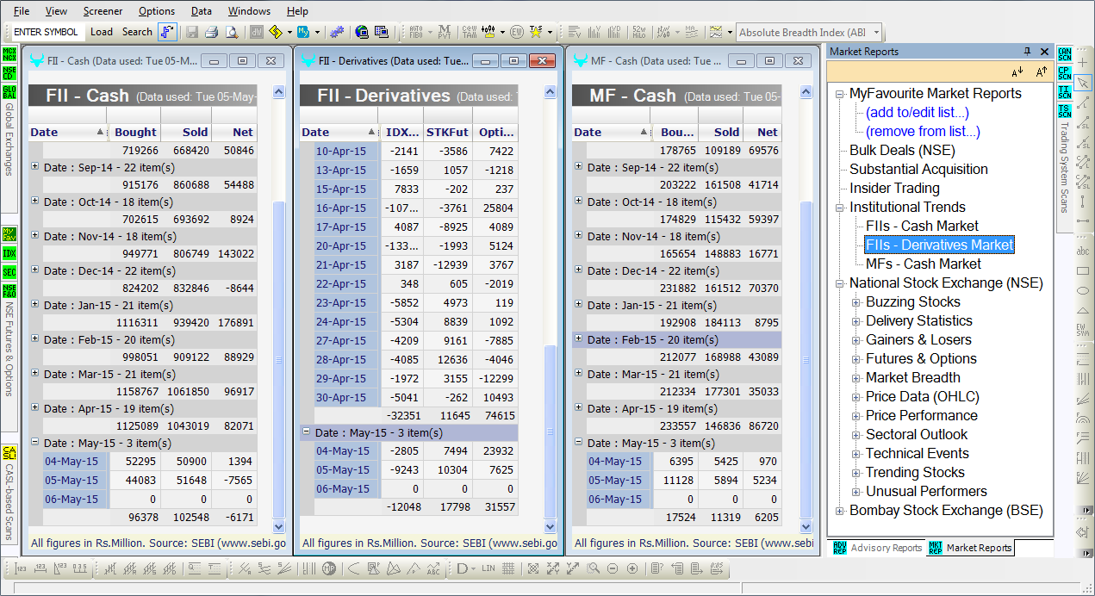Toggle auto-hide pin on Market Reports panel

1027,52
